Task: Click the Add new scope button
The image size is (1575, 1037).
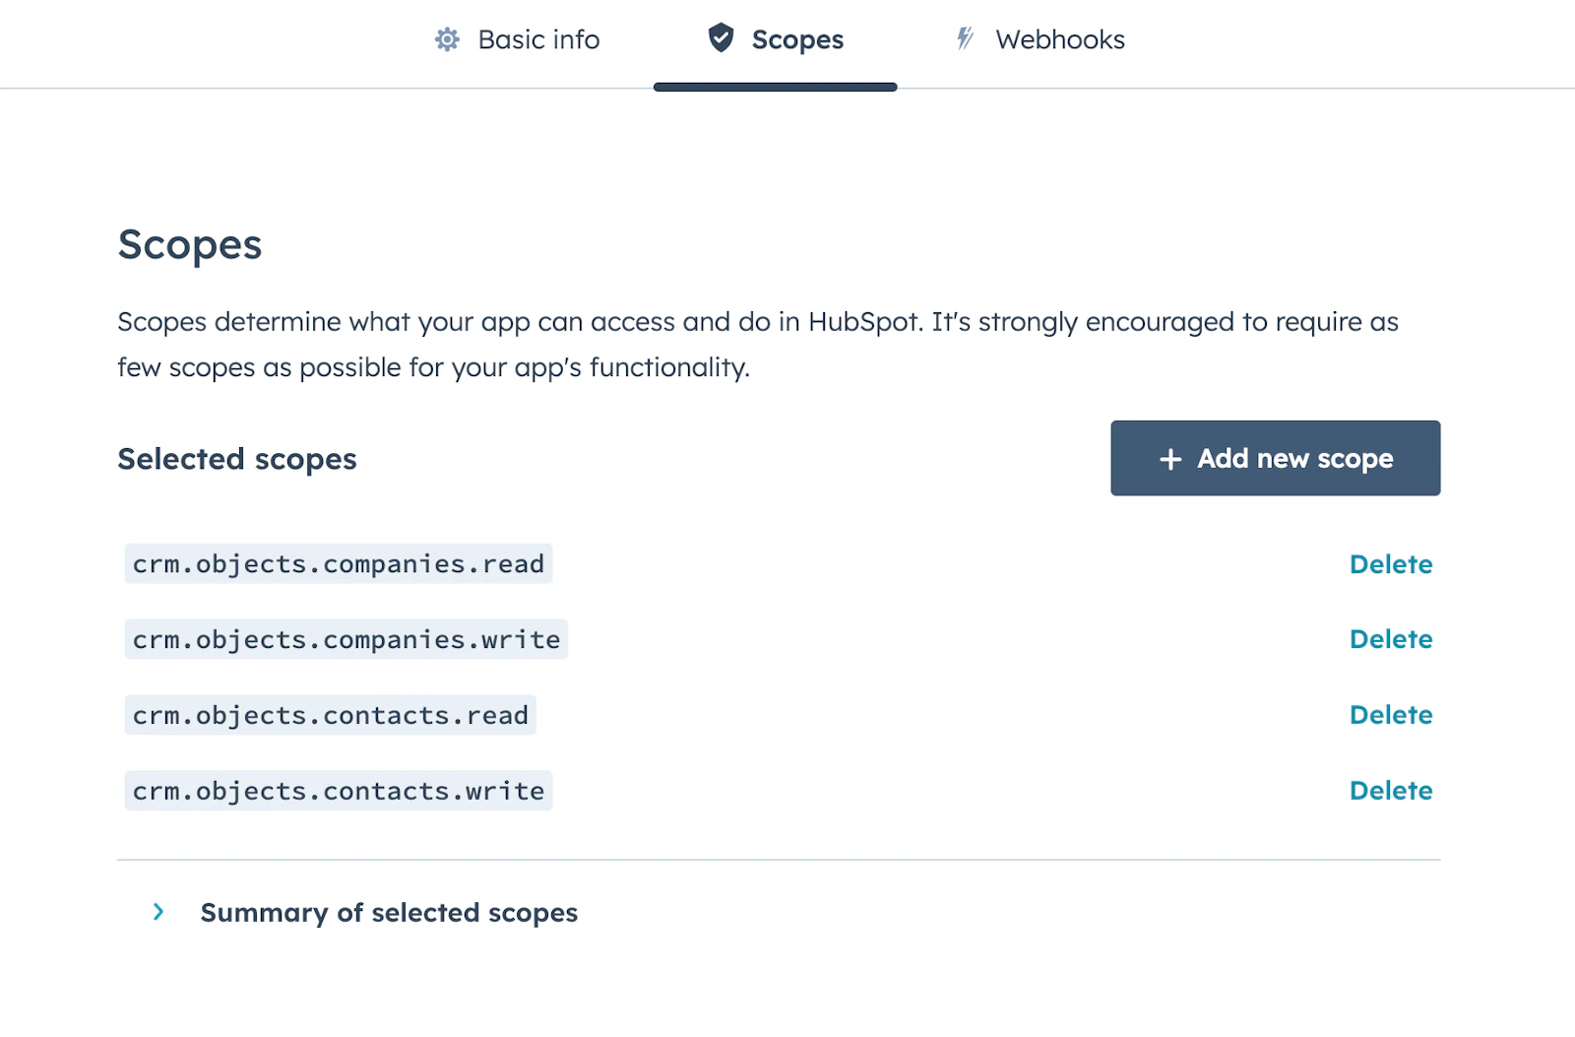Action: [x=1276, y=458]
